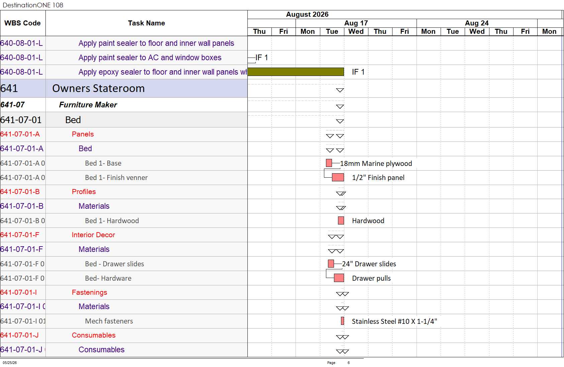
Task: Click the Furniture Maker summary marker
Action: coord(340,106)
